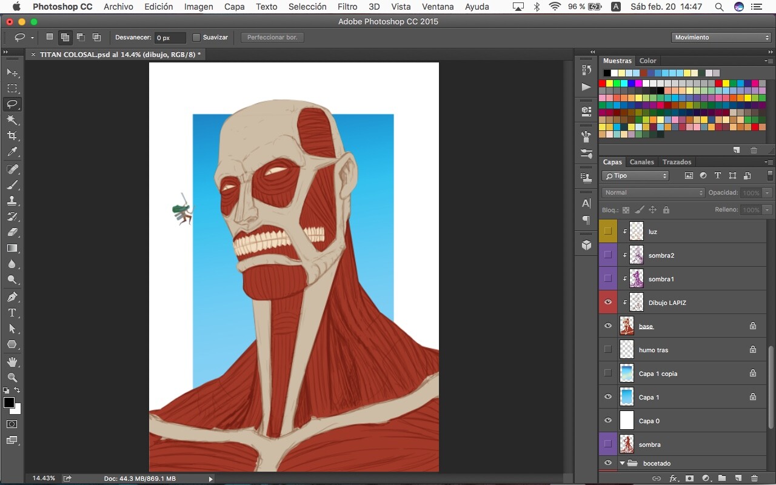
Task: Select the Polygon shape tool
Action: click(x=12, y=344)
